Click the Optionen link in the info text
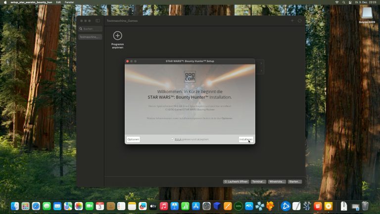The height and width of the screenshot is (214, 380). (x=227, y=118)
